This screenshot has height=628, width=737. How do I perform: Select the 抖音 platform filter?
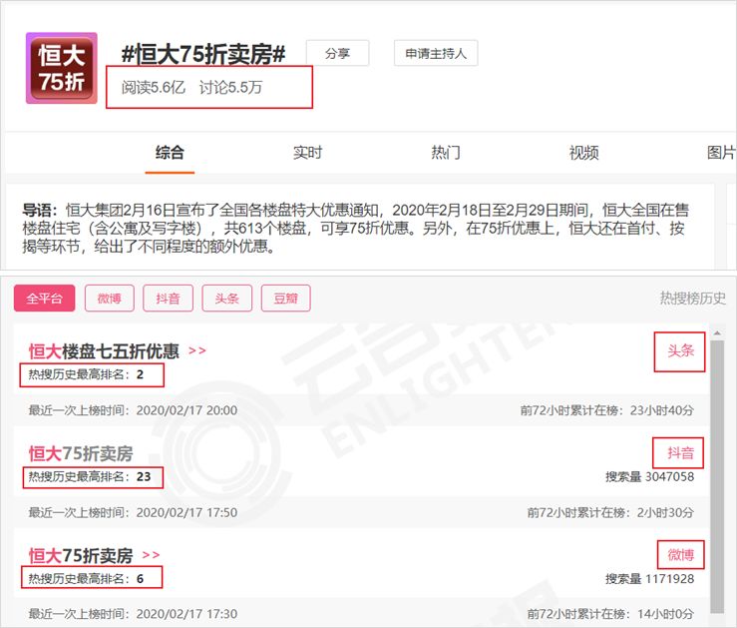168,299
